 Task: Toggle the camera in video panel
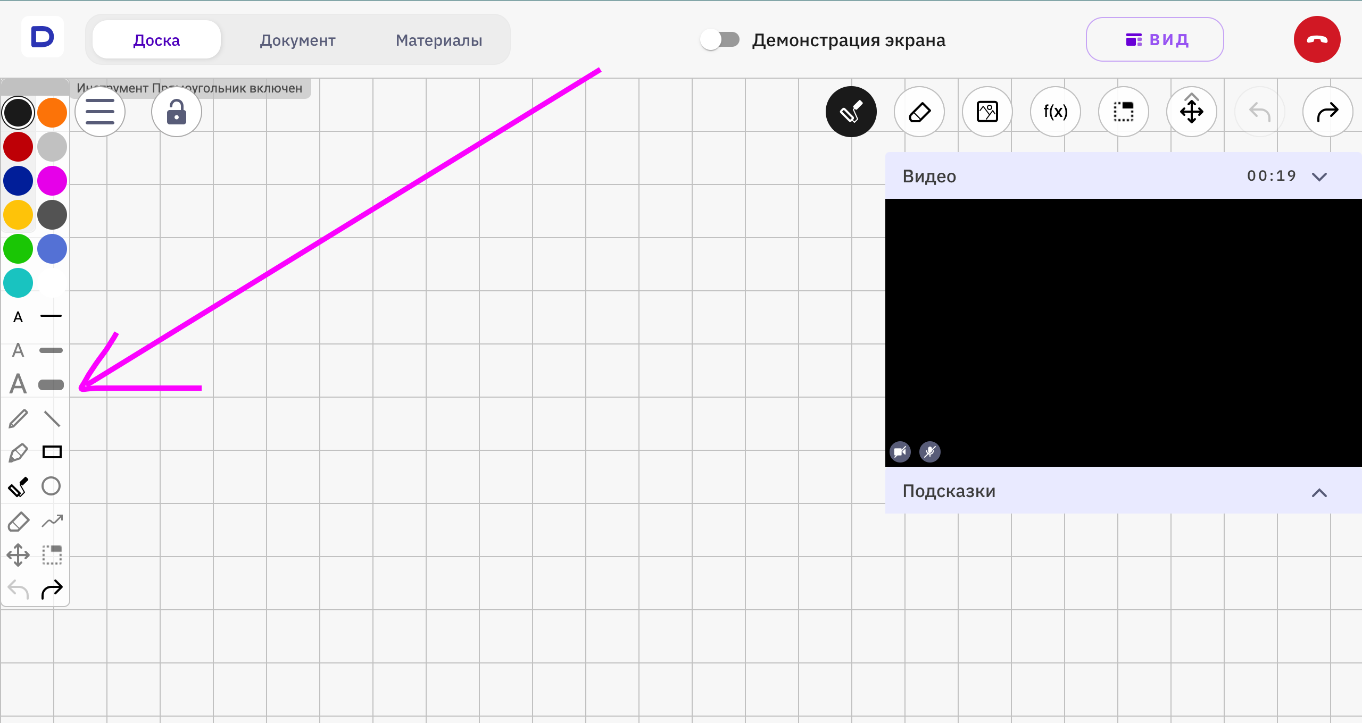point(900,452)
